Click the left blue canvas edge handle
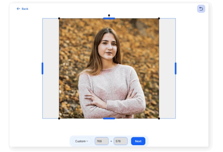This screenshot has width=223, height=152. (42, 69)
